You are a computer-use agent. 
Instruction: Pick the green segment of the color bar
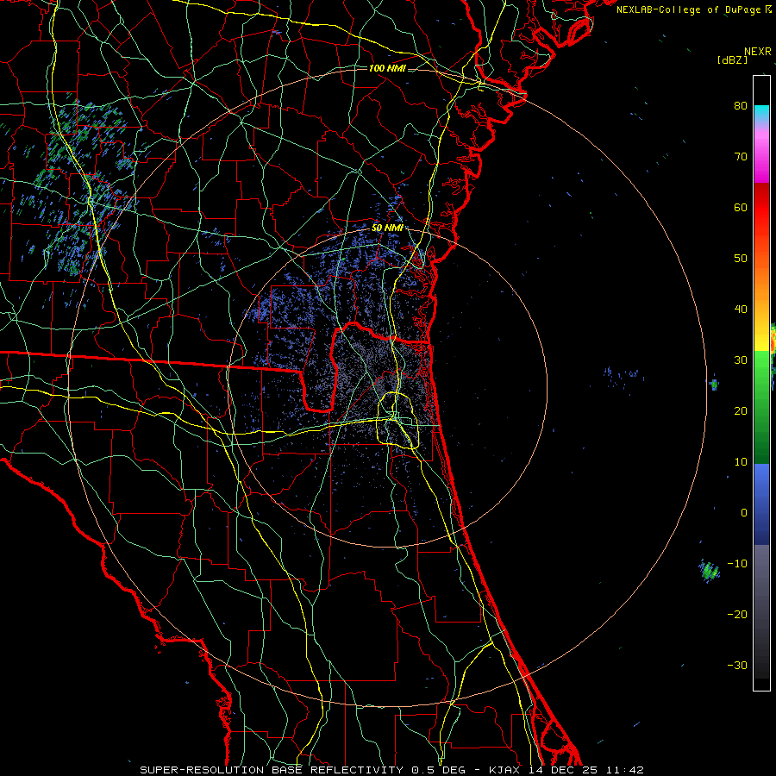761,407
